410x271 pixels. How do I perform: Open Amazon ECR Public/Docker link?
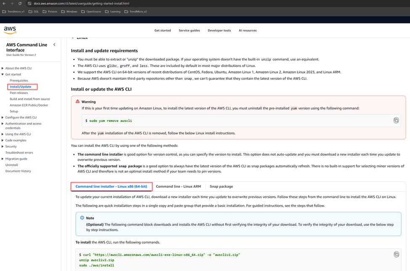point(29,105)
